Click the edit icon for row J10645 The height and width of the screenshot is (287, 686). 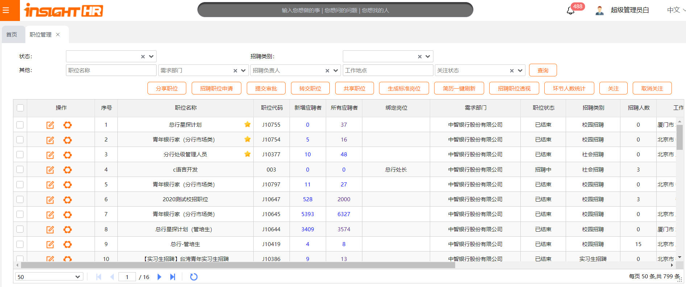point(50,214)
